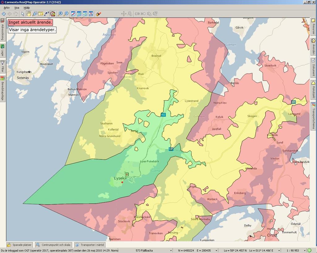317x253 pixels.
Task: Click the hospital marker near Lysekil
Action: coord(127,174)
